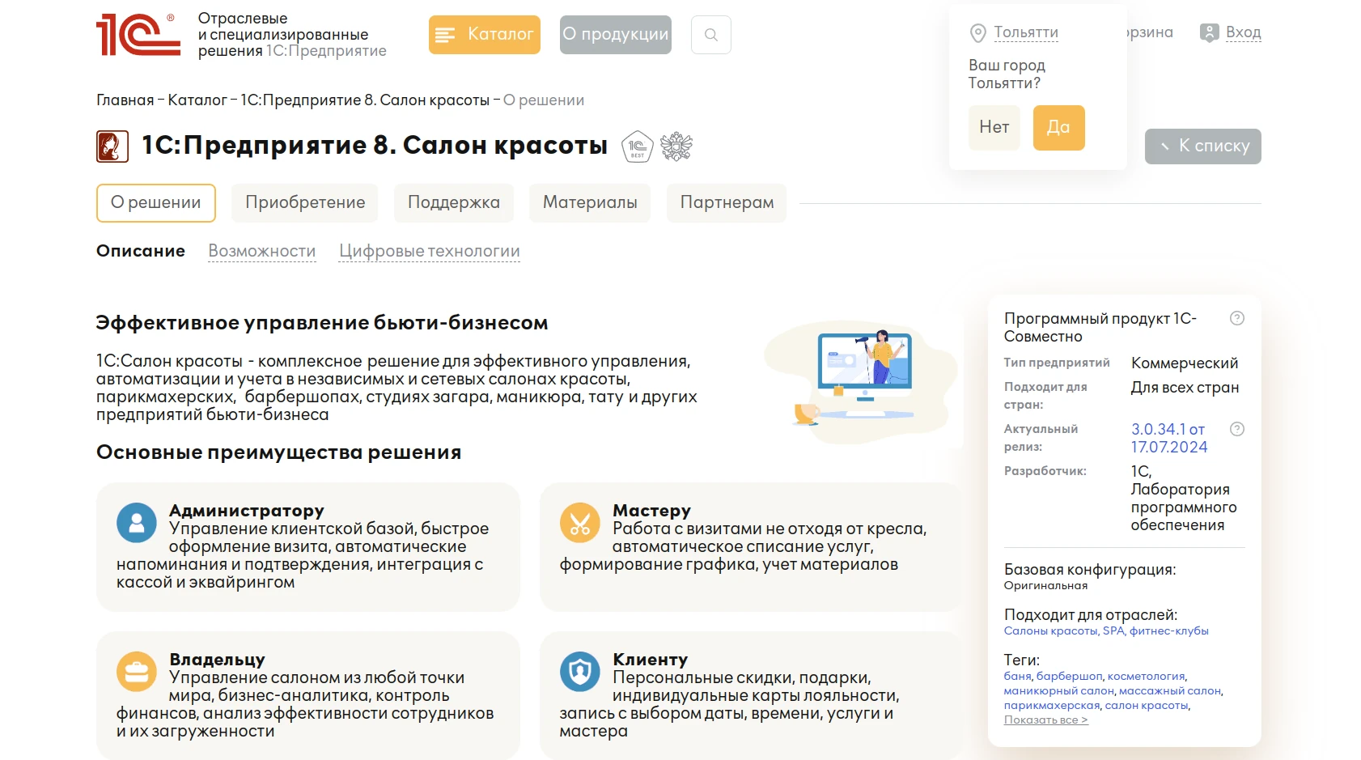The width and height of the screenshot is (1361, 760).
Task: Click heading Эффективное управление бьюти-бизнесом
Action: (x=322, y=323)
